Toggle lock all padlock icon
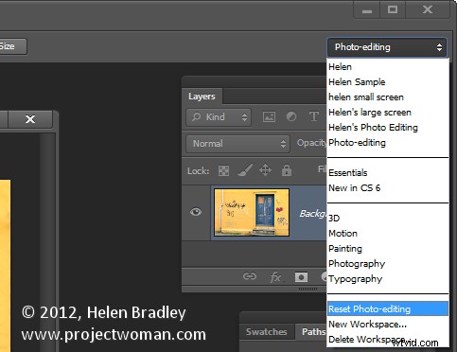 287,170
